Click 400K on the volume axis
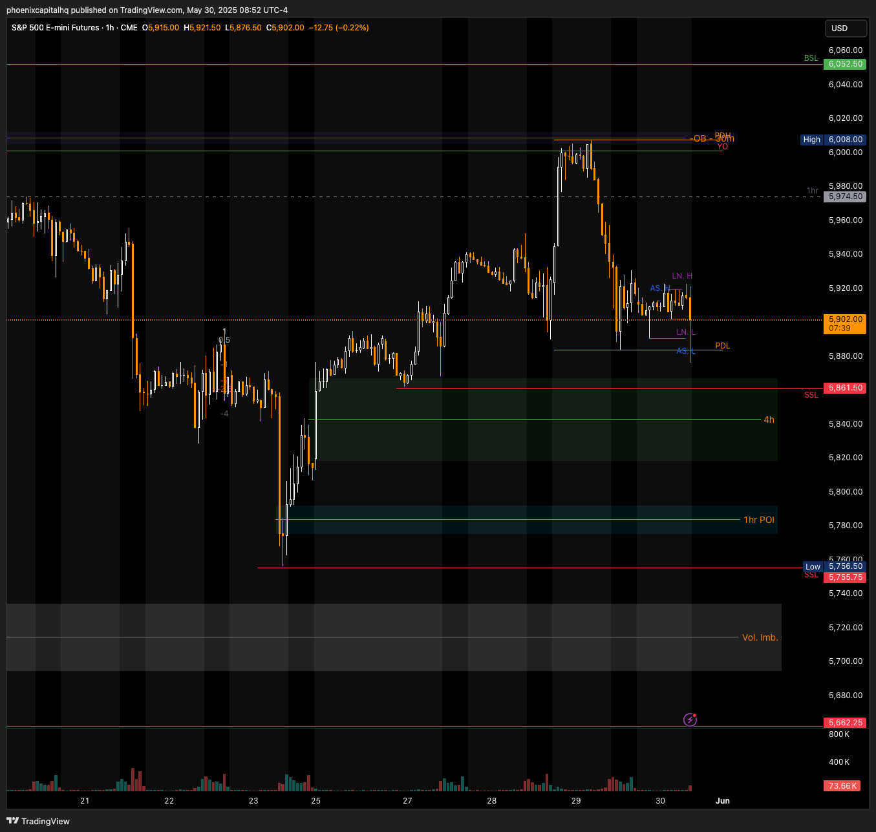876x832 pixels. point(839,762)
